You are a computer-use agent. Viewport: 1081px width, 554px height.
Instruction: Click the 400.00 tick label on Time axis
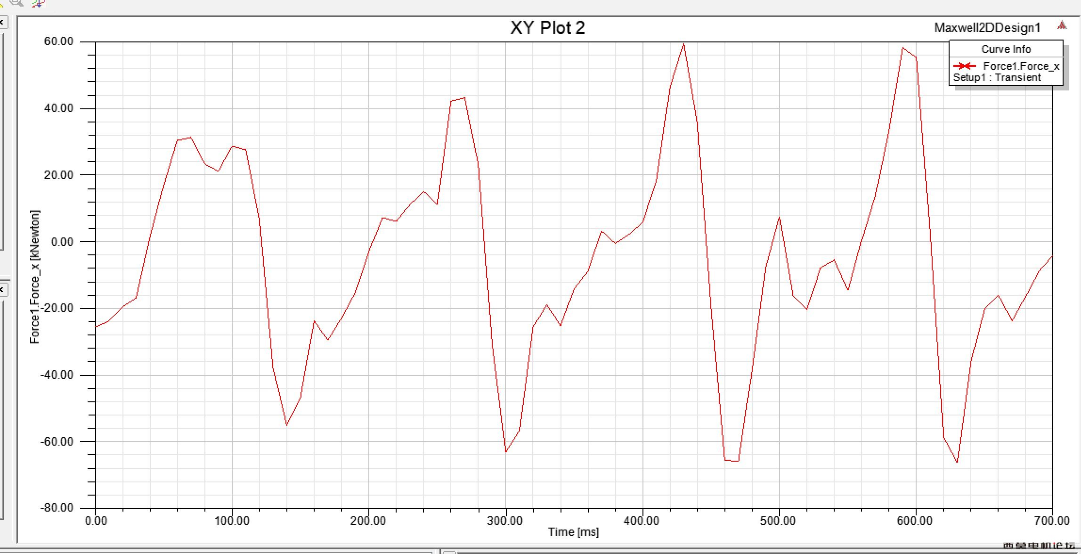[642, 521]
